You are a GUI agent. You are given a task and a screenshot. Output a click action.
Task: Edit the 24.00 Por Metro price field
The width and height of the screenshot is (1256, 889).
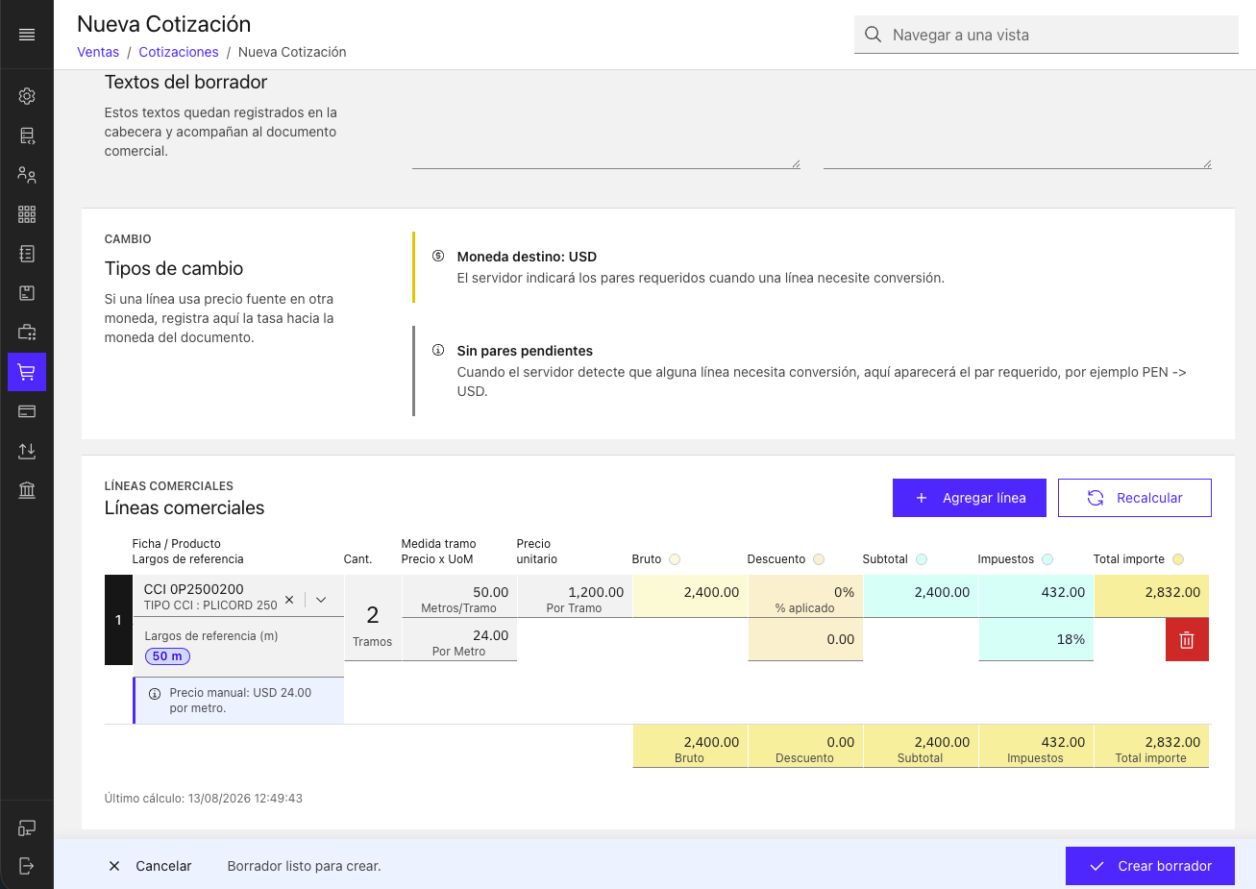pos(459,640)
